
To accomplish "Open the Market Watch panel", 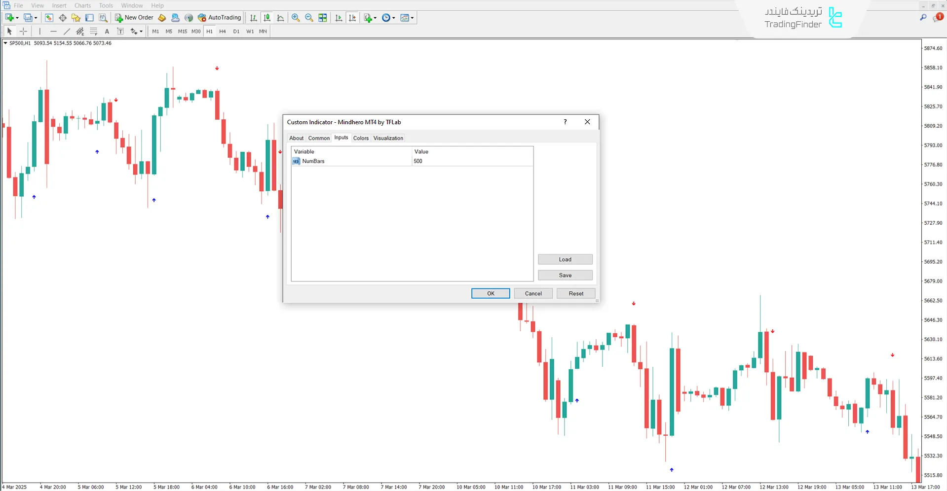I will click(49, 18).
